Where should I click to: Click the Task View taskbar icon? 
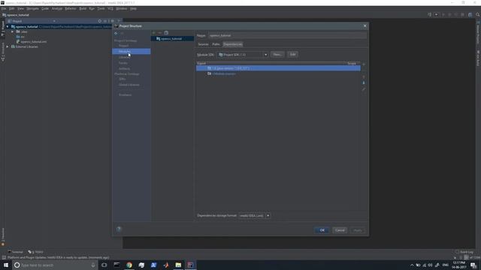(104, 265)
